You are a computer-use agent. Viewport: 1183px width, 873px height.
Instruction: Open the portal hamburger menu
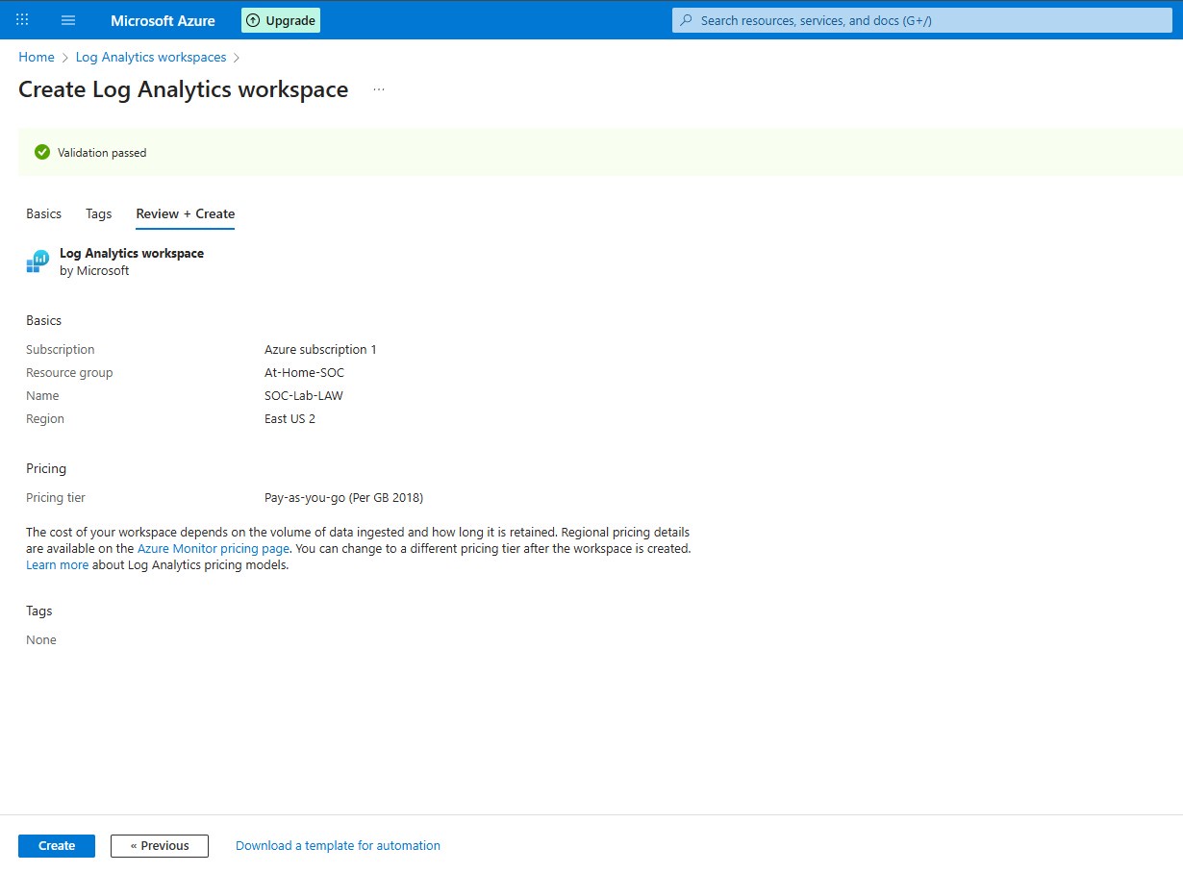pyautogui.click(x=68, y=20)
